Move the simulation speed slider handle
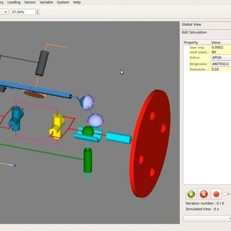 226,194
